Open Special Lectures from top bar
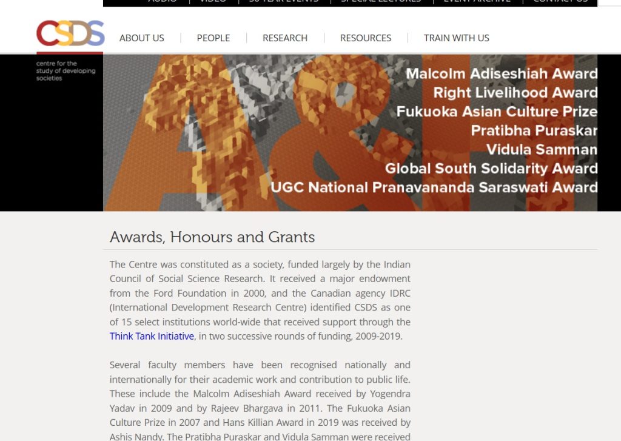Image resolution: width=621 pixels, height=441 pixels. [380, 2]
